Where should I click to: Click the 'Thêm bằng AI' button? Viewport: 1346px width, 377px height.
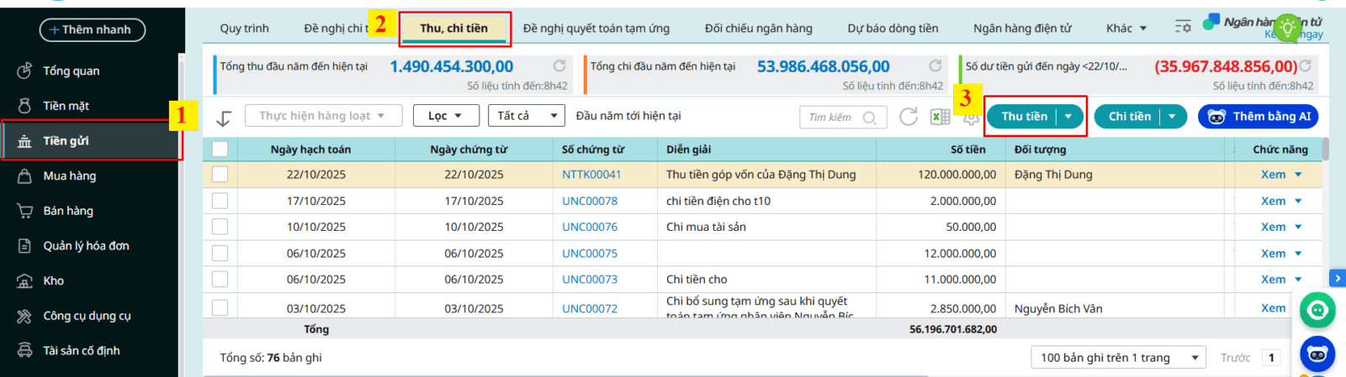click(x=1258, y=117)
